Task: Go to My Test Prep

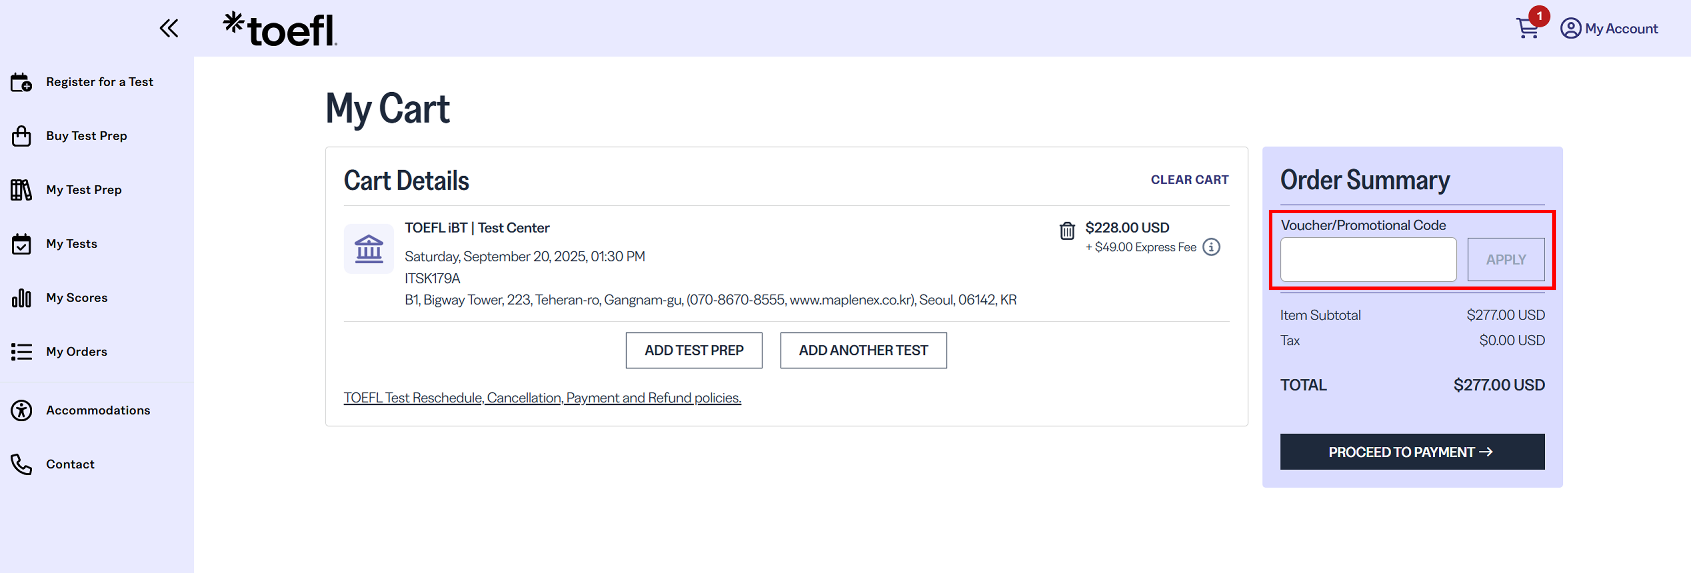Action: coord(83,190)
